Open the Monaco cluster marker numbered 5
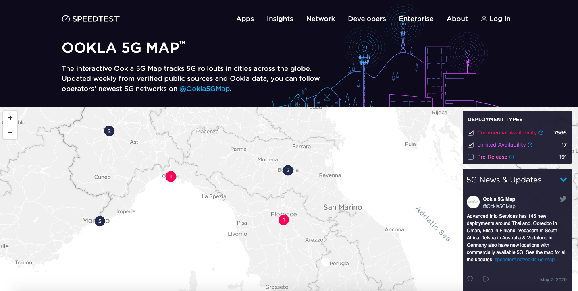 [100, 221]
